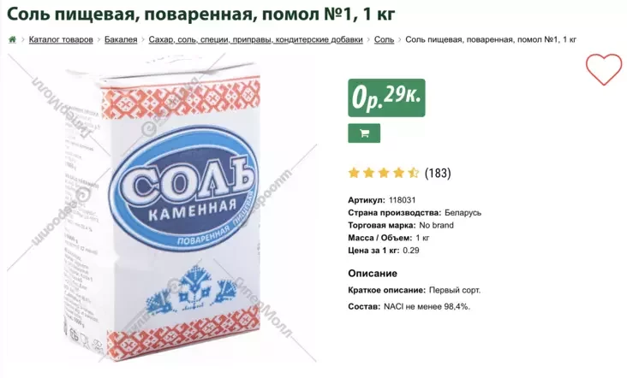The height and width of the screenshot is (378, 627).
Task: Click the half-filled fifth rating star
Action: [413, 173]
